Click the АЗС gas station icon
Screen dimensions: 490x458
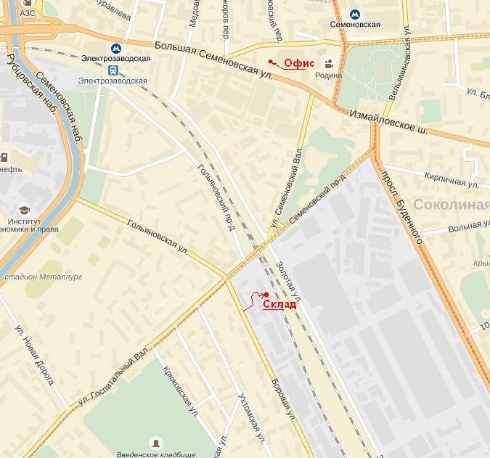28,3
